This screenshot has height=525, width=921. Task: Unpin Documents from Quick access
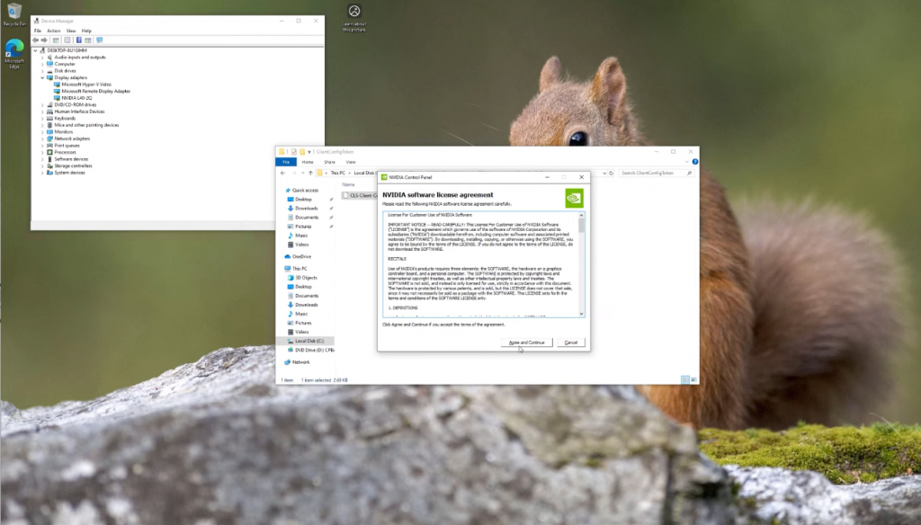click(x=329, y=218)
